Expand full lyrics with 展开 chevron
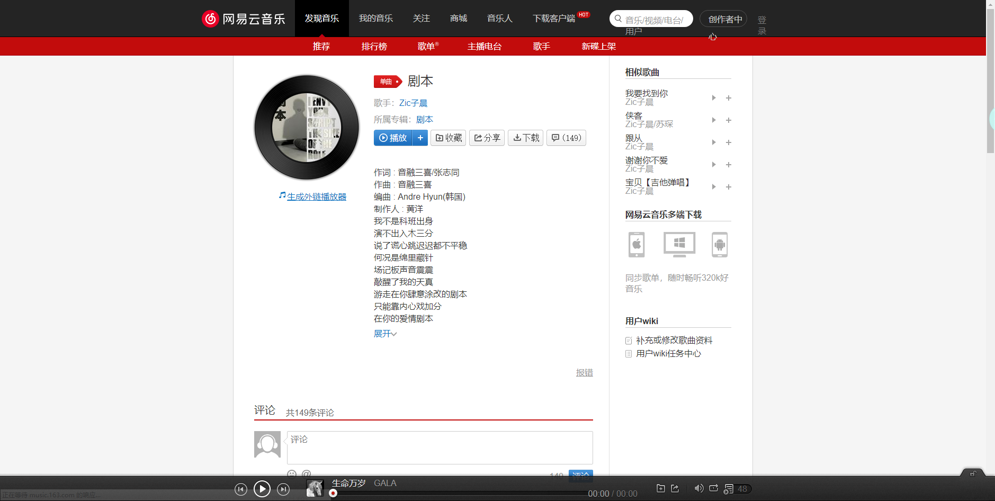995x501 pixels. [x=384, y=333]
